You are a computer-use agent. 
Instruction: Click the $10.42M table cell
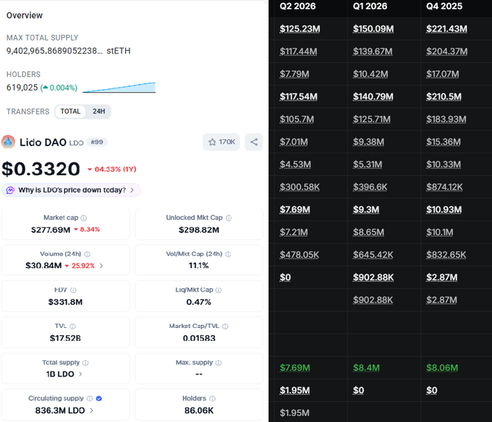point(370,74)
